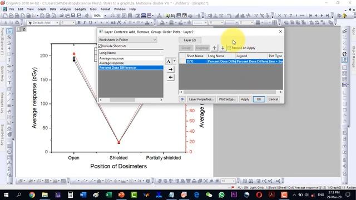Click the Ungroup button
Screen dimensions: 356x200
click(x=202, y=48)
